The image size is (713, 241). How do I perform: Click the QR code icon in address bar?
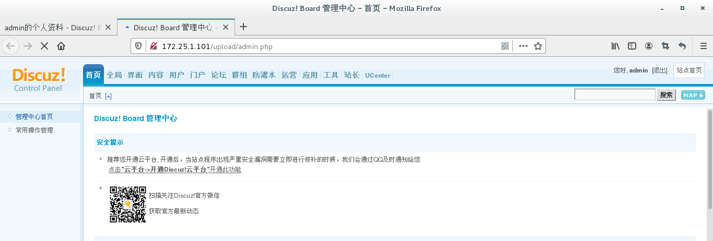(505, 46)
